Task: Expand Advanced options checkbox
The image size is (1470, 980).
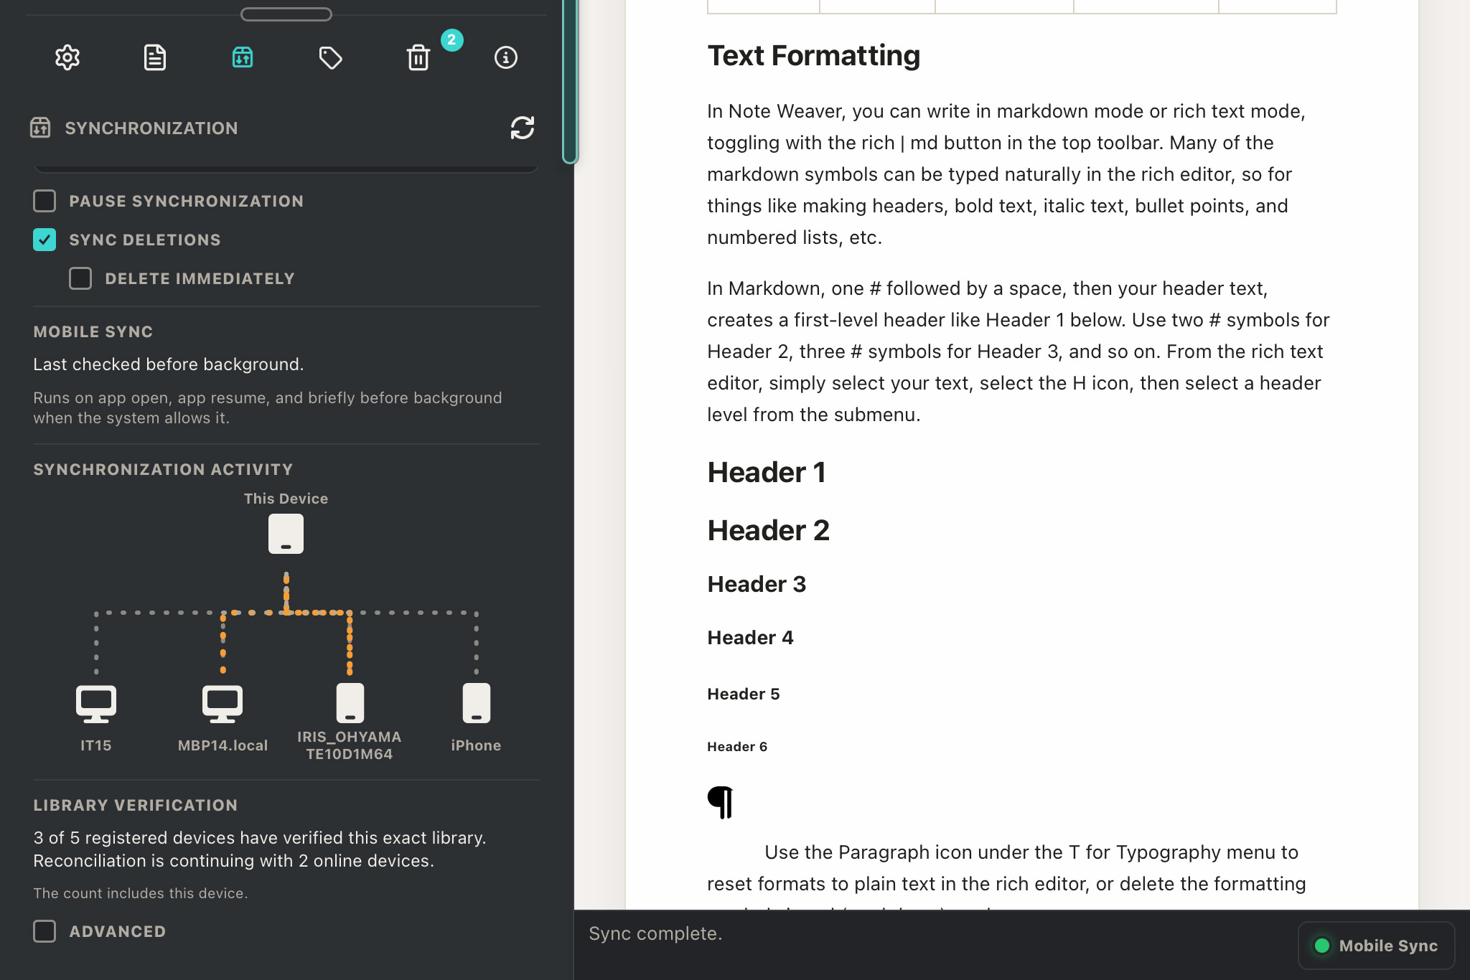Action: [45, 931]
